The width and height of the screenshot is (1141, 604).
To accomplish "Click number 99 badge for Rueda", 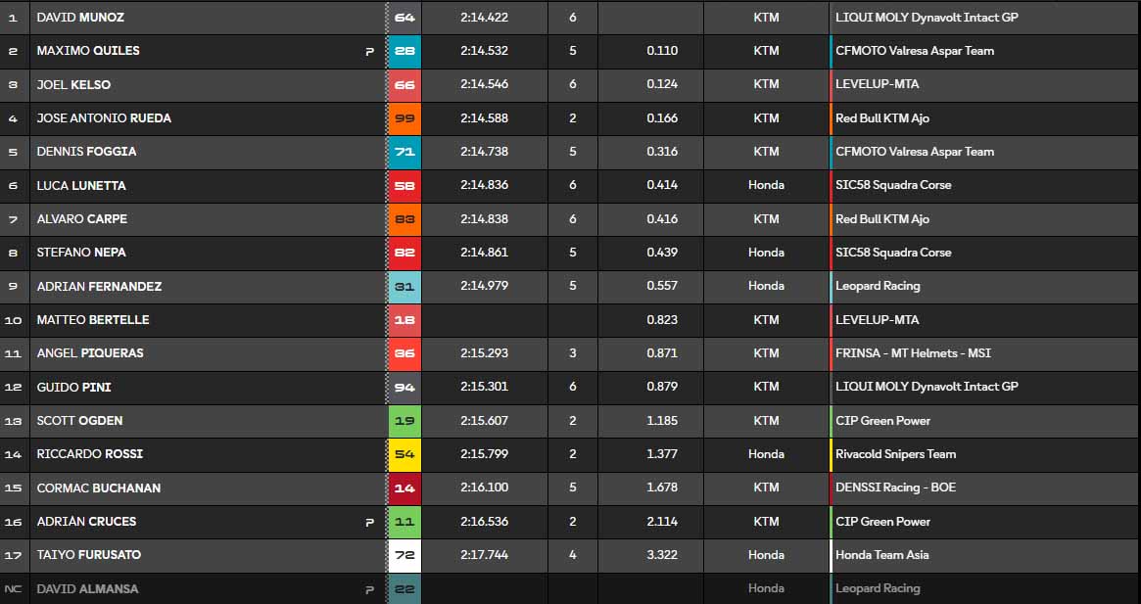I will click(404, 118).
